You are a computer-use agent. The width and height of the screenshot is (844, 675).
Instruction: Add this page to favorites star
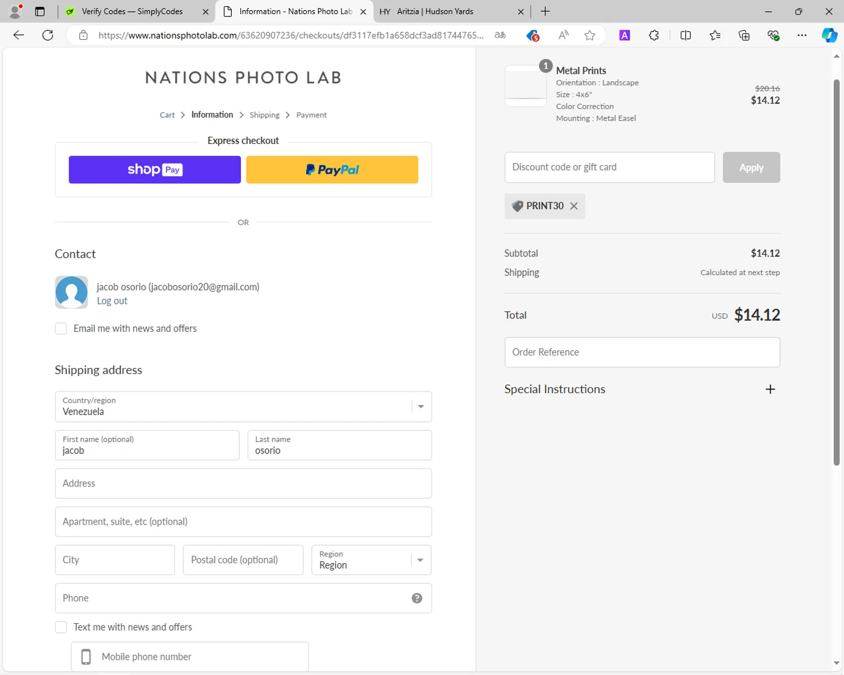590,35
